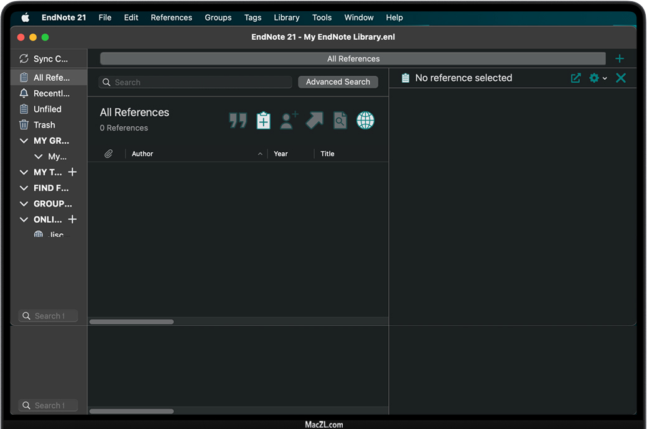Collapse the GROUPS SHARED section chevron

[x=24, y=204]
